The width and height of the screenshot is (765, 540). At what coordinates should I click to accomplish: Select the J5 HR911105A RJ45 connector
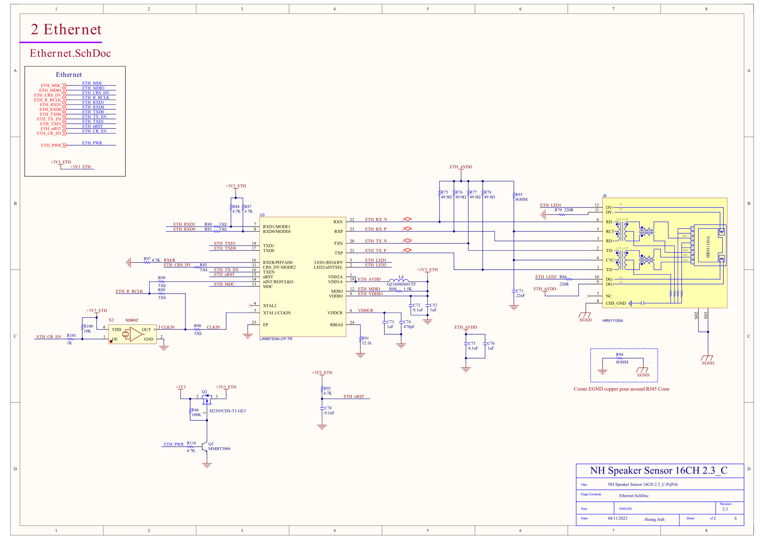pos(665,253)
